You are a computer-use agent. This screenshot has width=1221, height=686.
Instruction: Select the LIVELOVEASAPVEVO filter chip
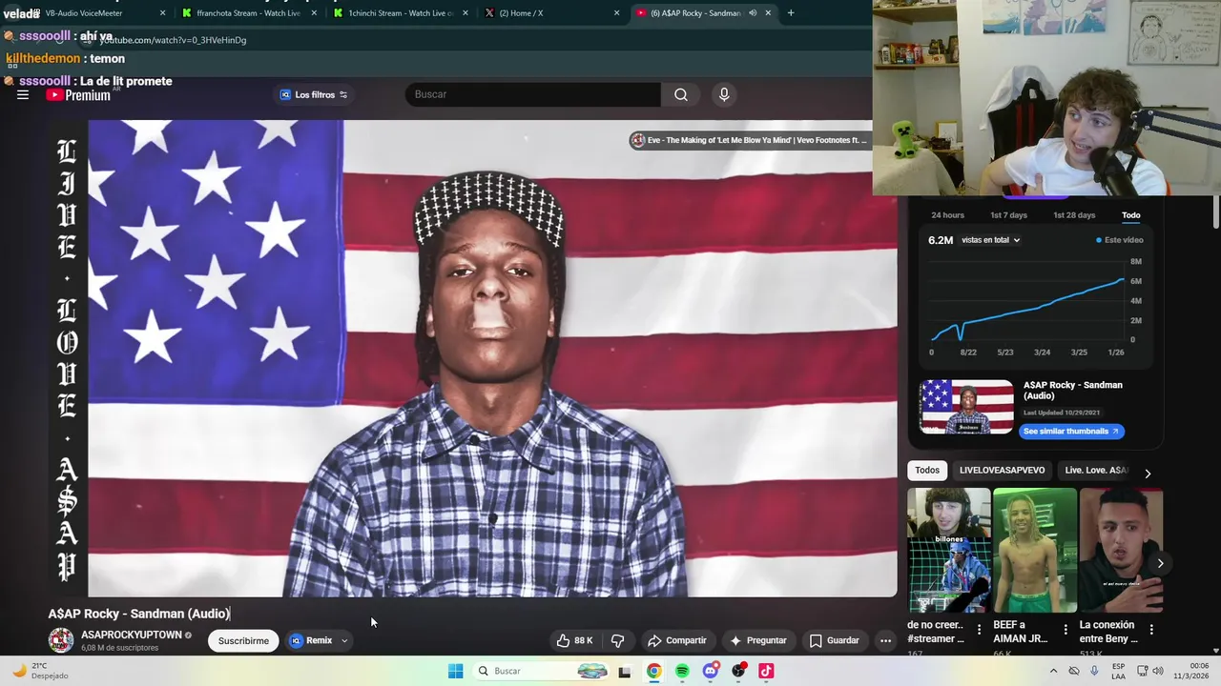(1002, 470)
